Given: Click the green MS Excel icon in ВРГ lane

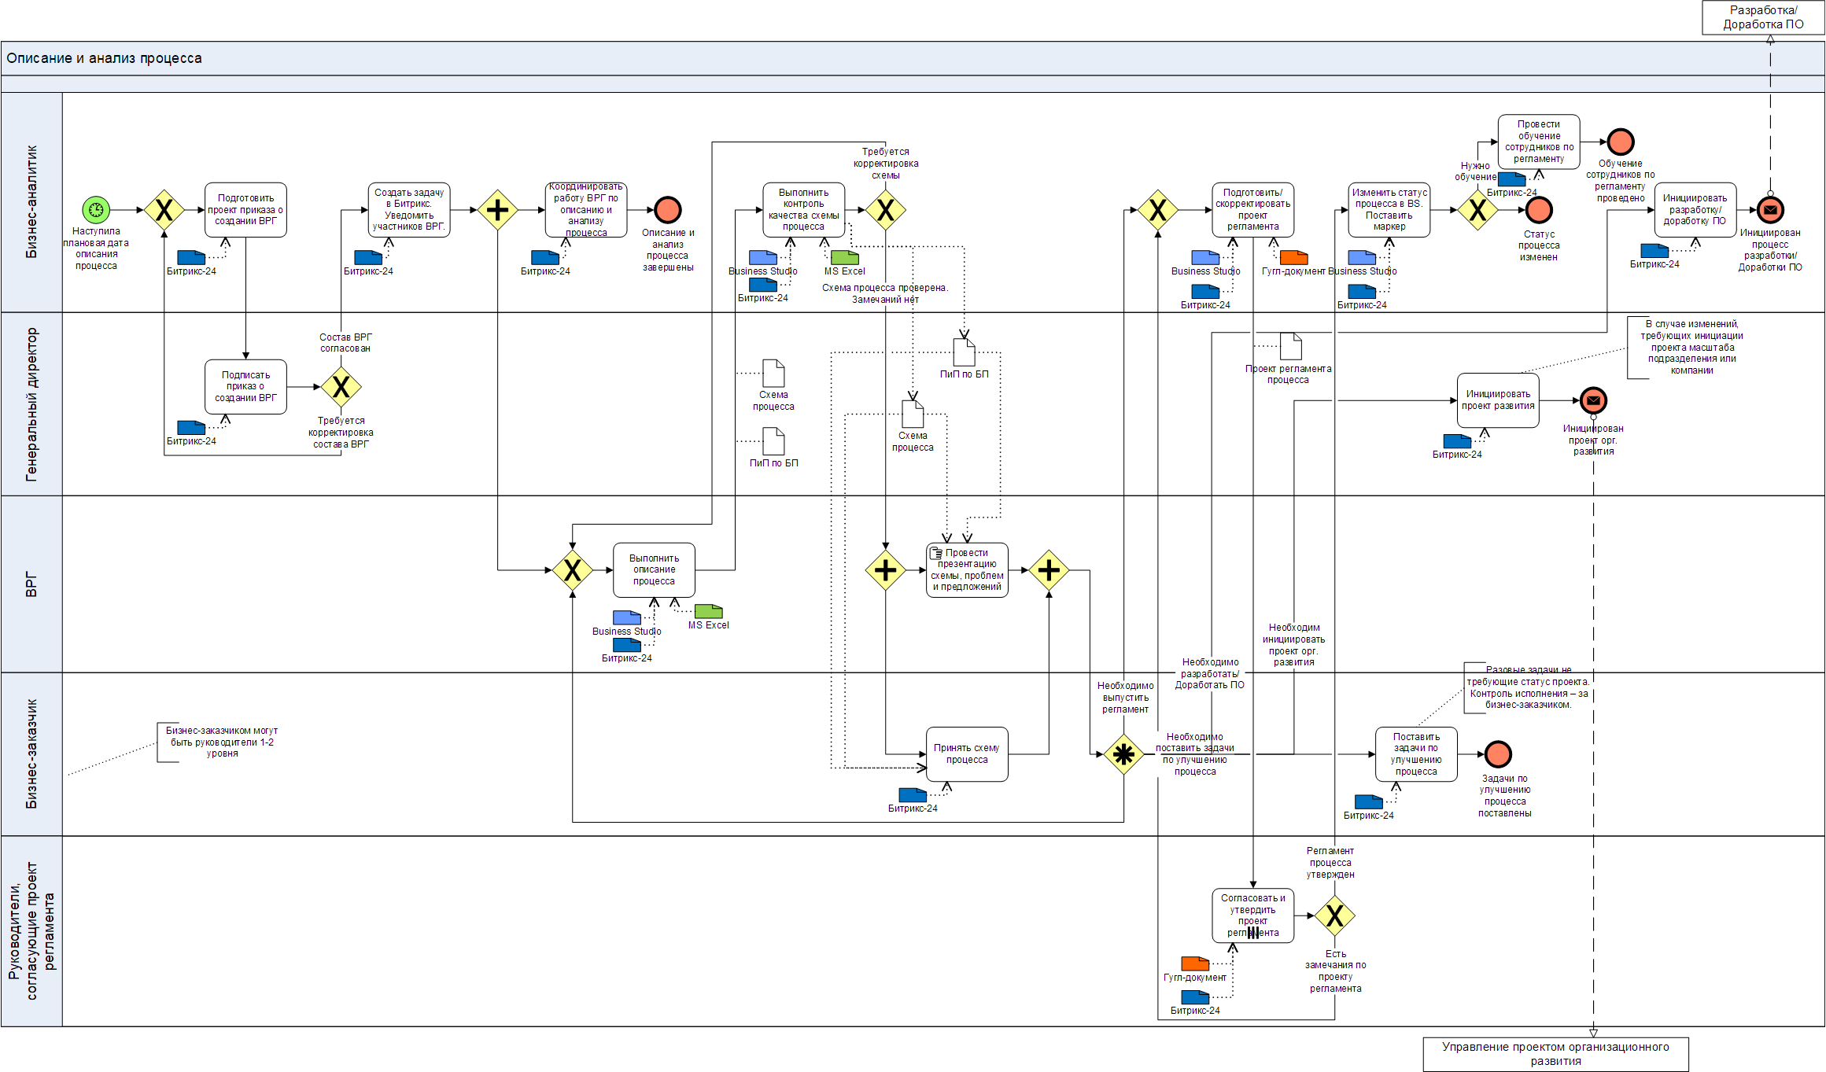Looking at the screenshot, I should pos(708,612).
